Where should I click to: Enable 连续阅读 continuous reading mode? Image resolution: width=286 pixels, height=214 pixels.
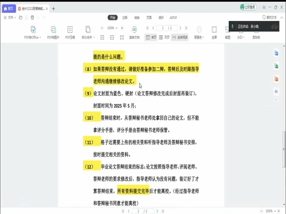pyautogui.click(x=180, y=37)
